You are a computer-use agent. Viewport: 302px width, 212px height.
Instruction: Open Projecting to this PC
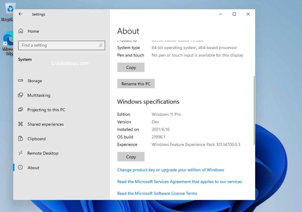tap(46, 110)
